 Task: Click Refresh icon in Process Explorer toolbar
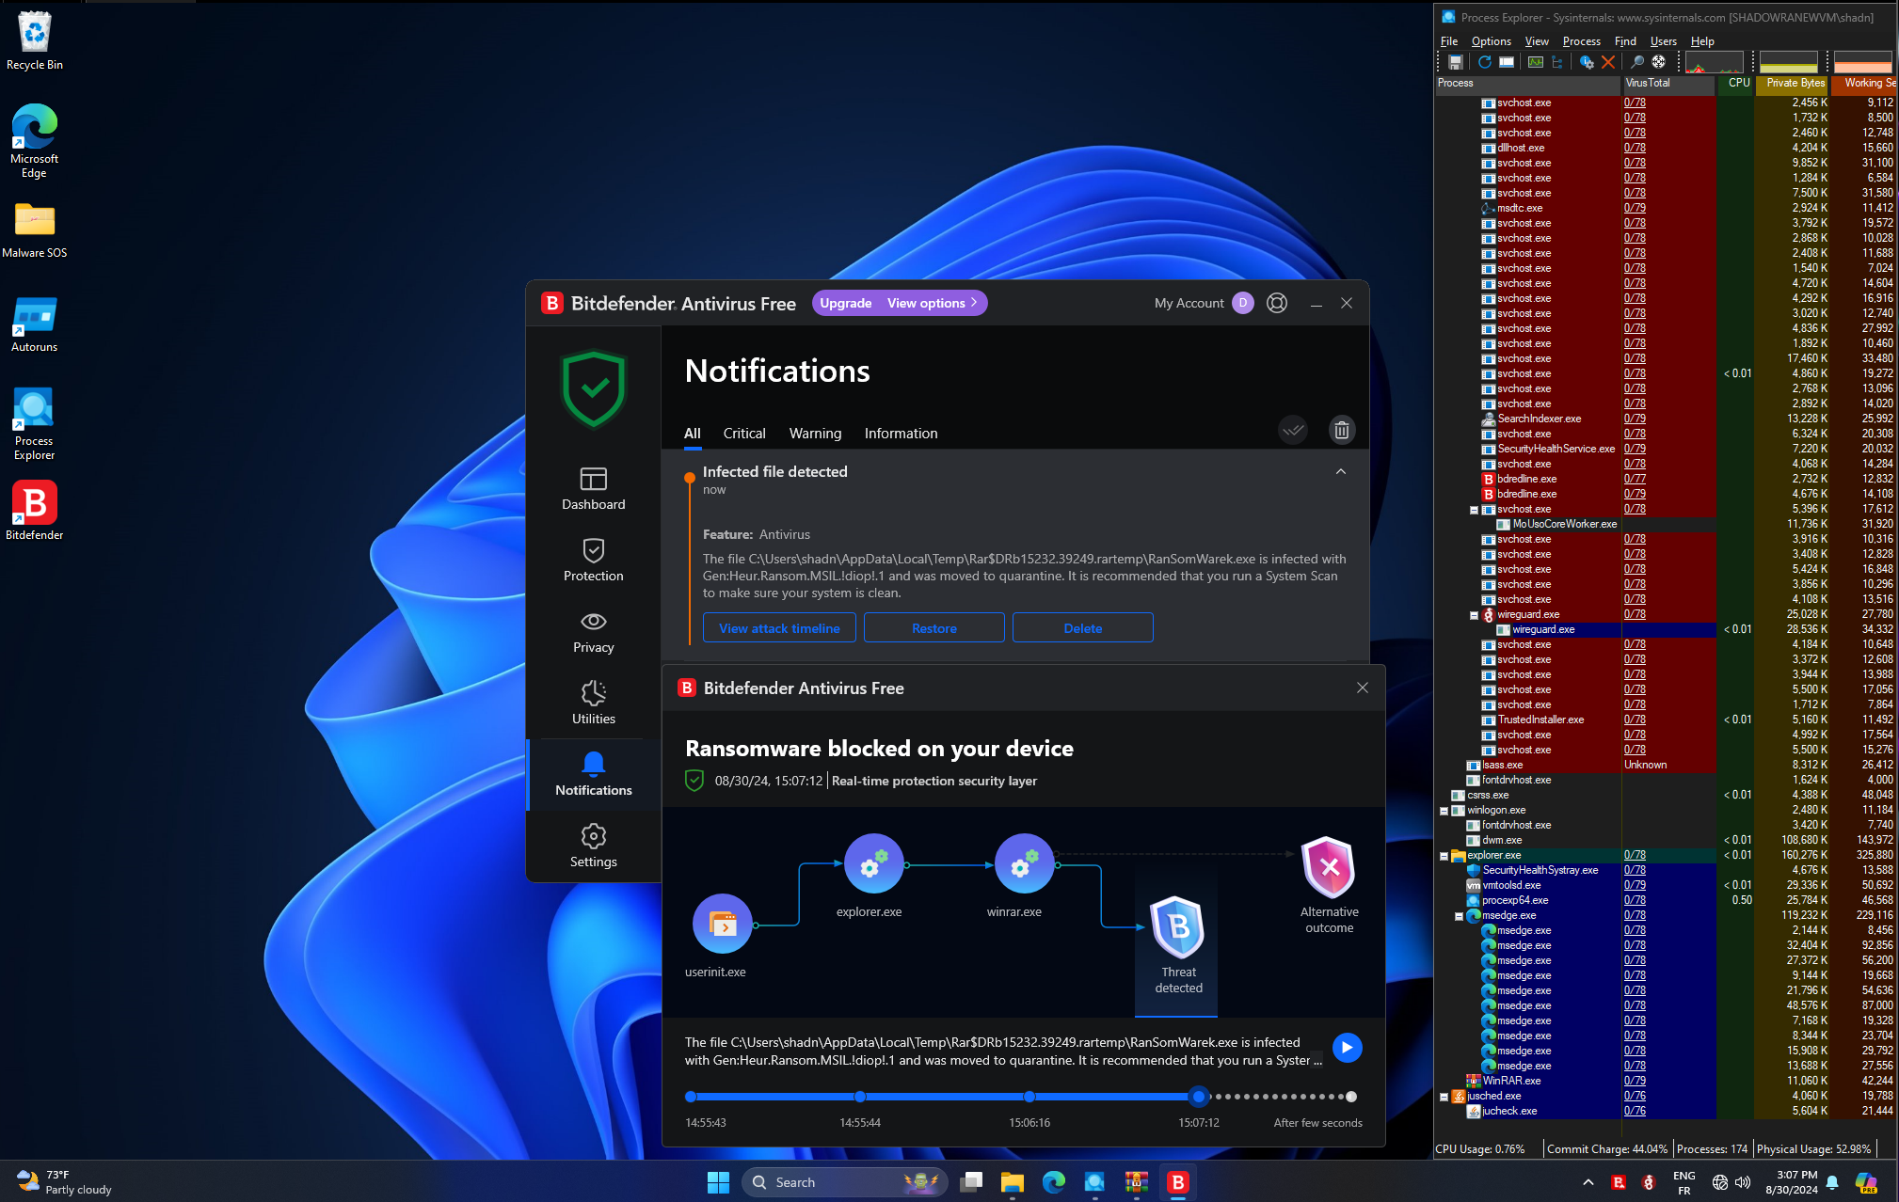1484,62
